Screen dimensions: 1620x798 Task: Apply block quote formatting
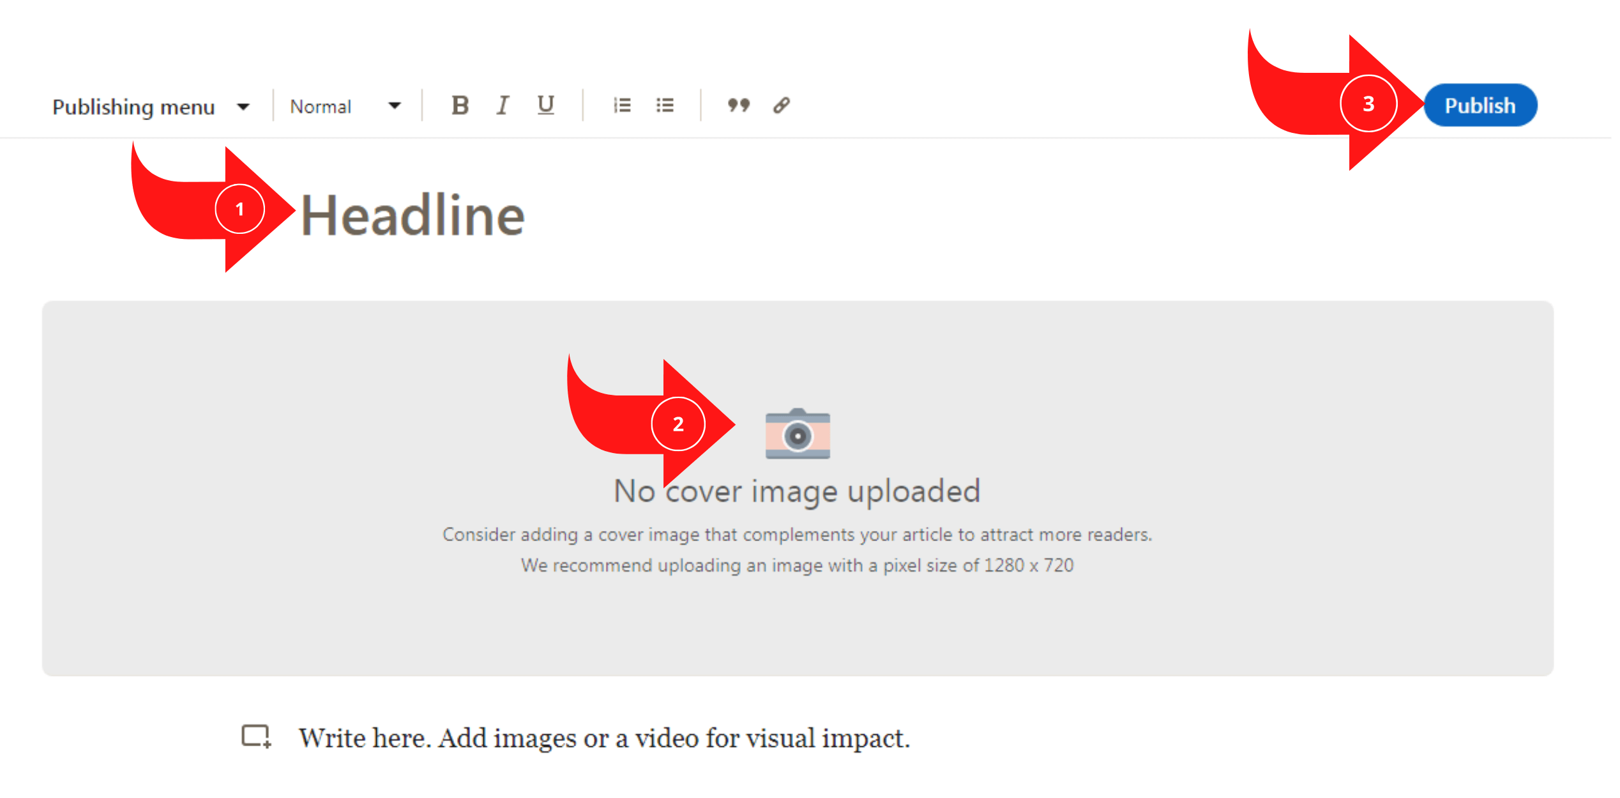coord(739,105)
